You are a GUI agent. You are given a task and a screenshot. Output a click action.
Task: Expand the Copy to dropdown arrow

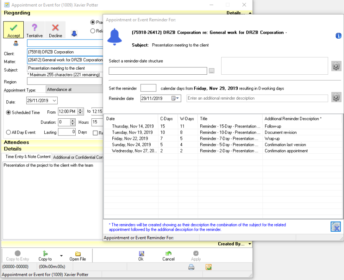[62, 256]
